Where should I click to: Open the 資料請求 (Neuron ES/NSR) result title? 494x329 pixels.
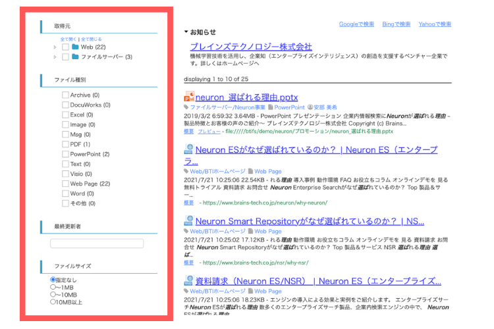pos(318,281)
